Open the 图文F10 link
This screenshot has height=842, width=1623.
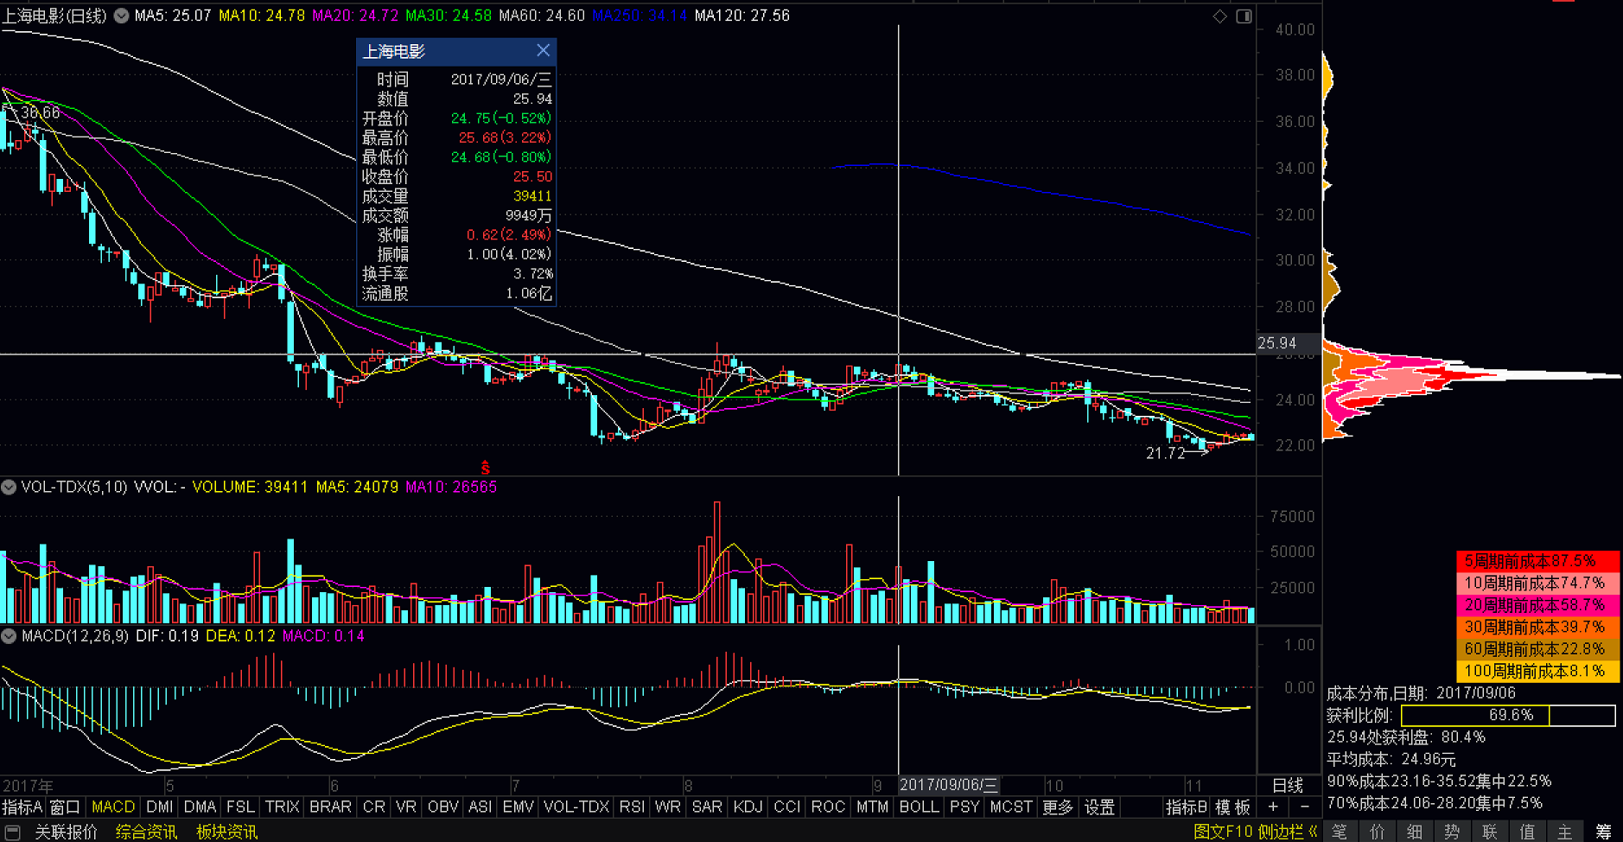[x=1223, y=832]
